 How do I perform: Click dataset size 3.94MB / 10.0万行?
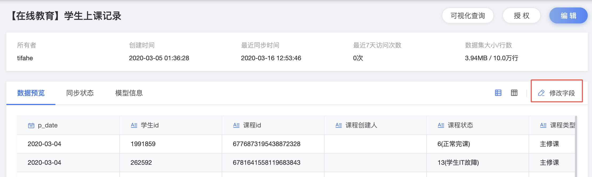tap(492, 58)
